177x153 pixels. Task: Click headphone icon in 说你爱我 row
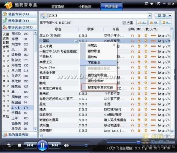tap(132, 115)
